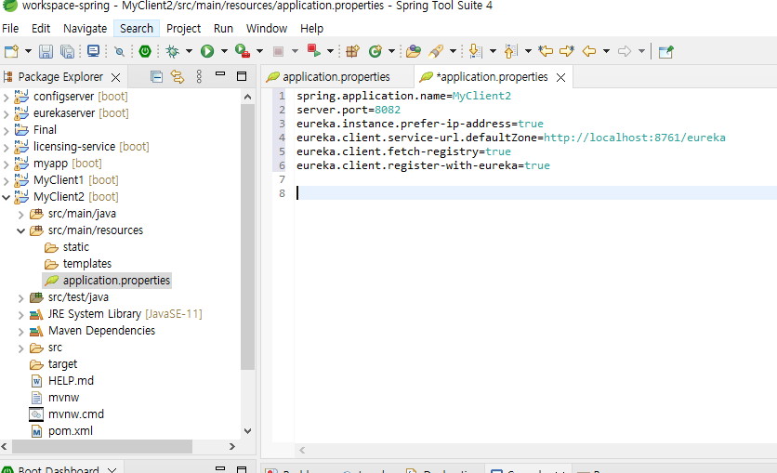Screen dimensions: 777x473
Task: Open Package Explorer View Menu three dots
Action: coord(199,77)
